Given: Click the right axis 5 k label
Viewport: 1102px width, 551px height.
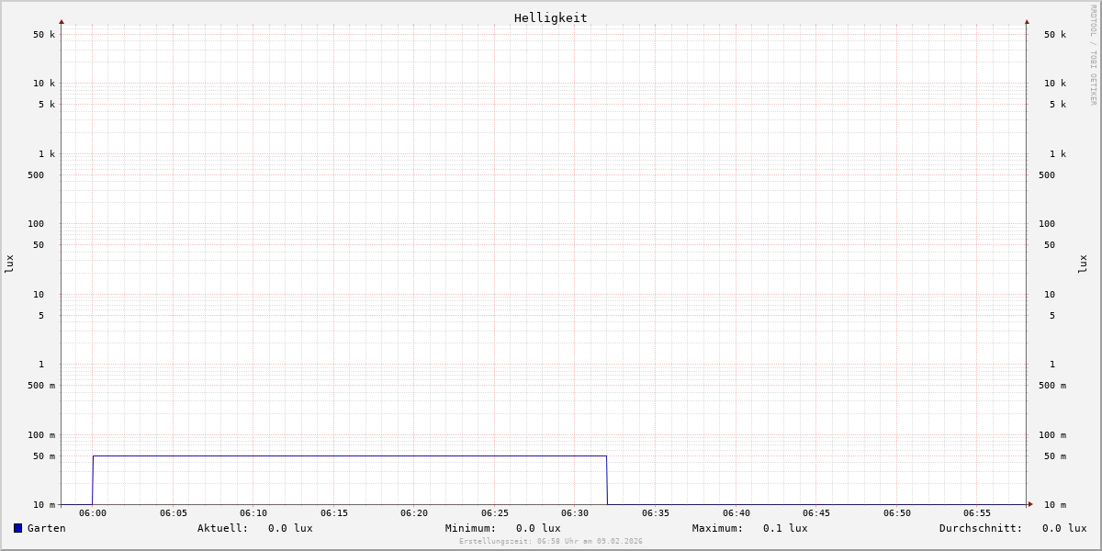Looking at the screenshot, I should [1058, 105].
